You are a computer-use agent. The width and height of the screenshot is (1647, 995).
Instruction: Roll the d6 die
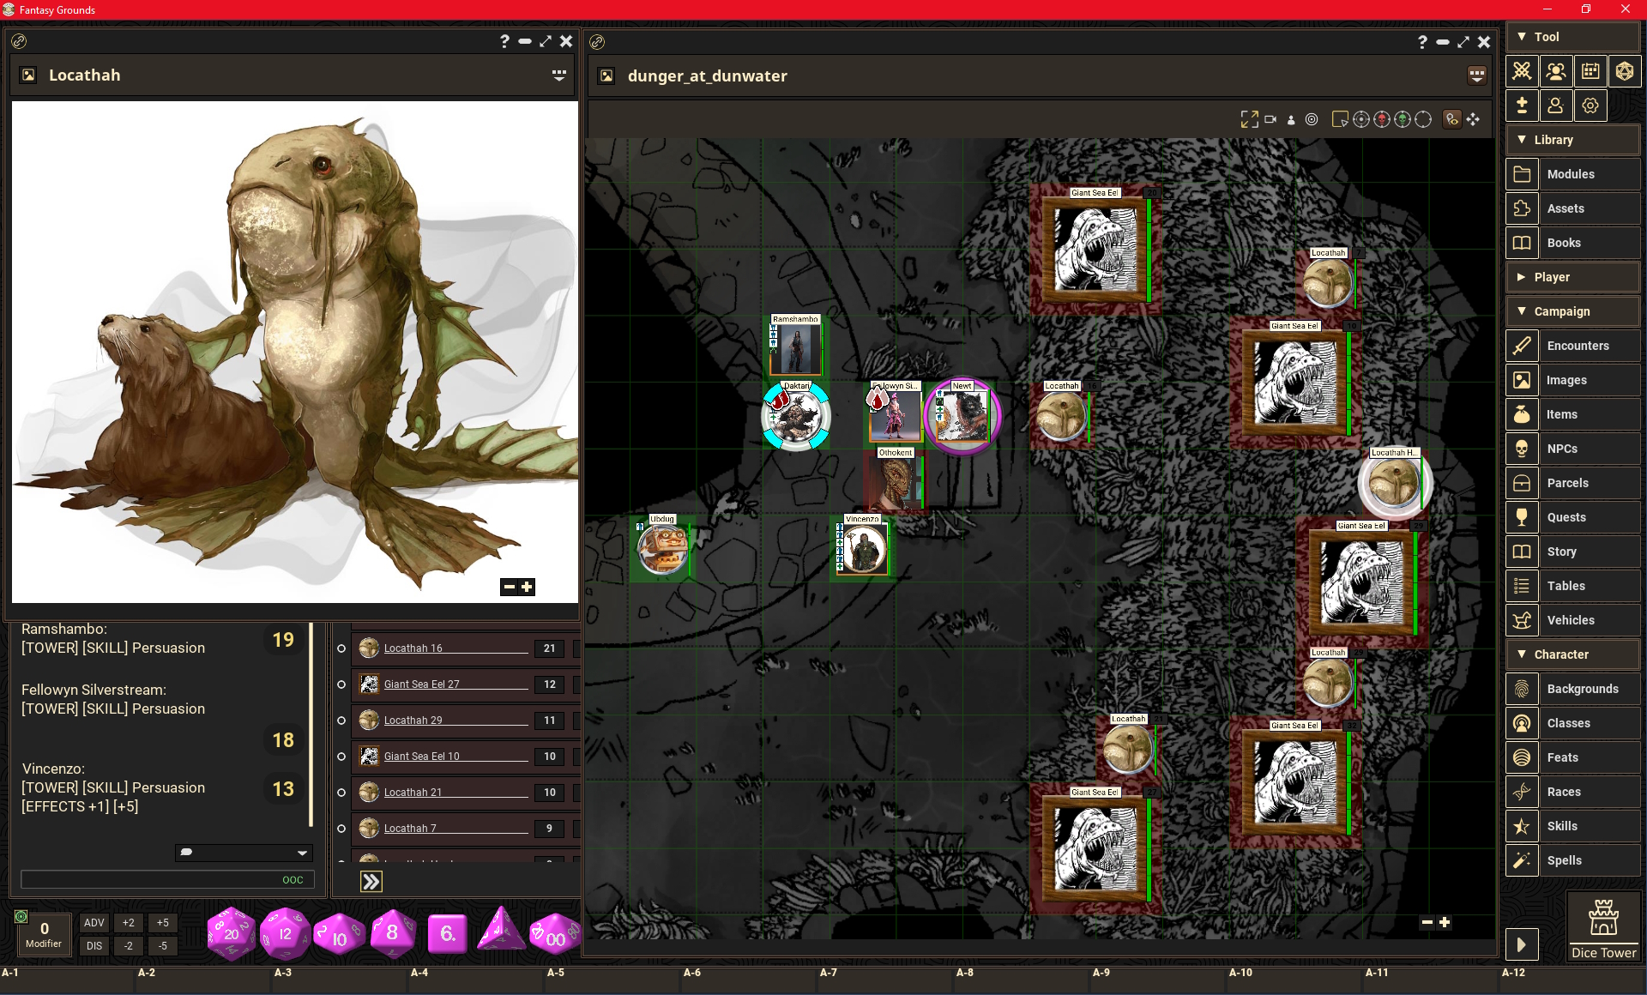click(447, 933)
